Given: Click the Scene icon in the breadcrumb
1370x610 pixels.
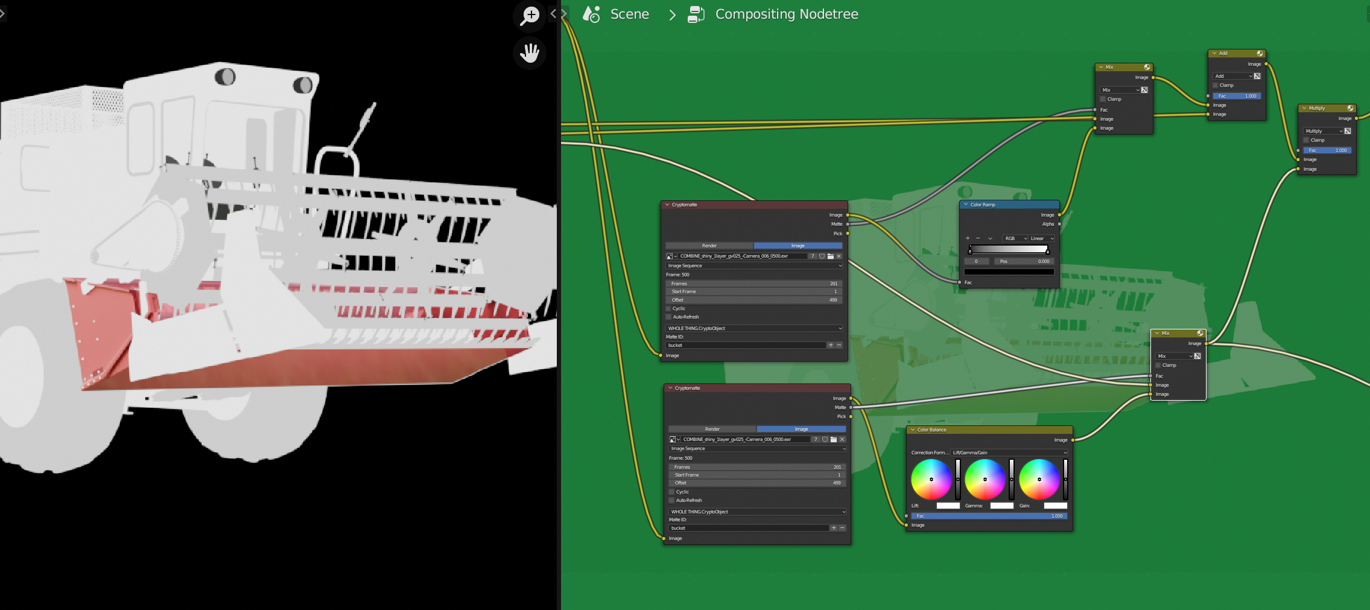Looking at the screenshot, I should (591, 14).
